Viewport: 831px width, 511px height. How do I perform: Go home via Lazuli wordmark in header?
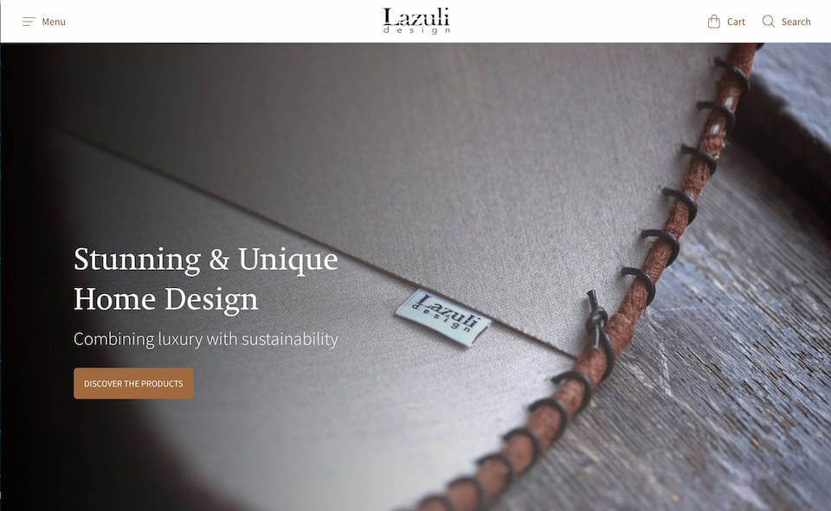click(x=416, y=17)
